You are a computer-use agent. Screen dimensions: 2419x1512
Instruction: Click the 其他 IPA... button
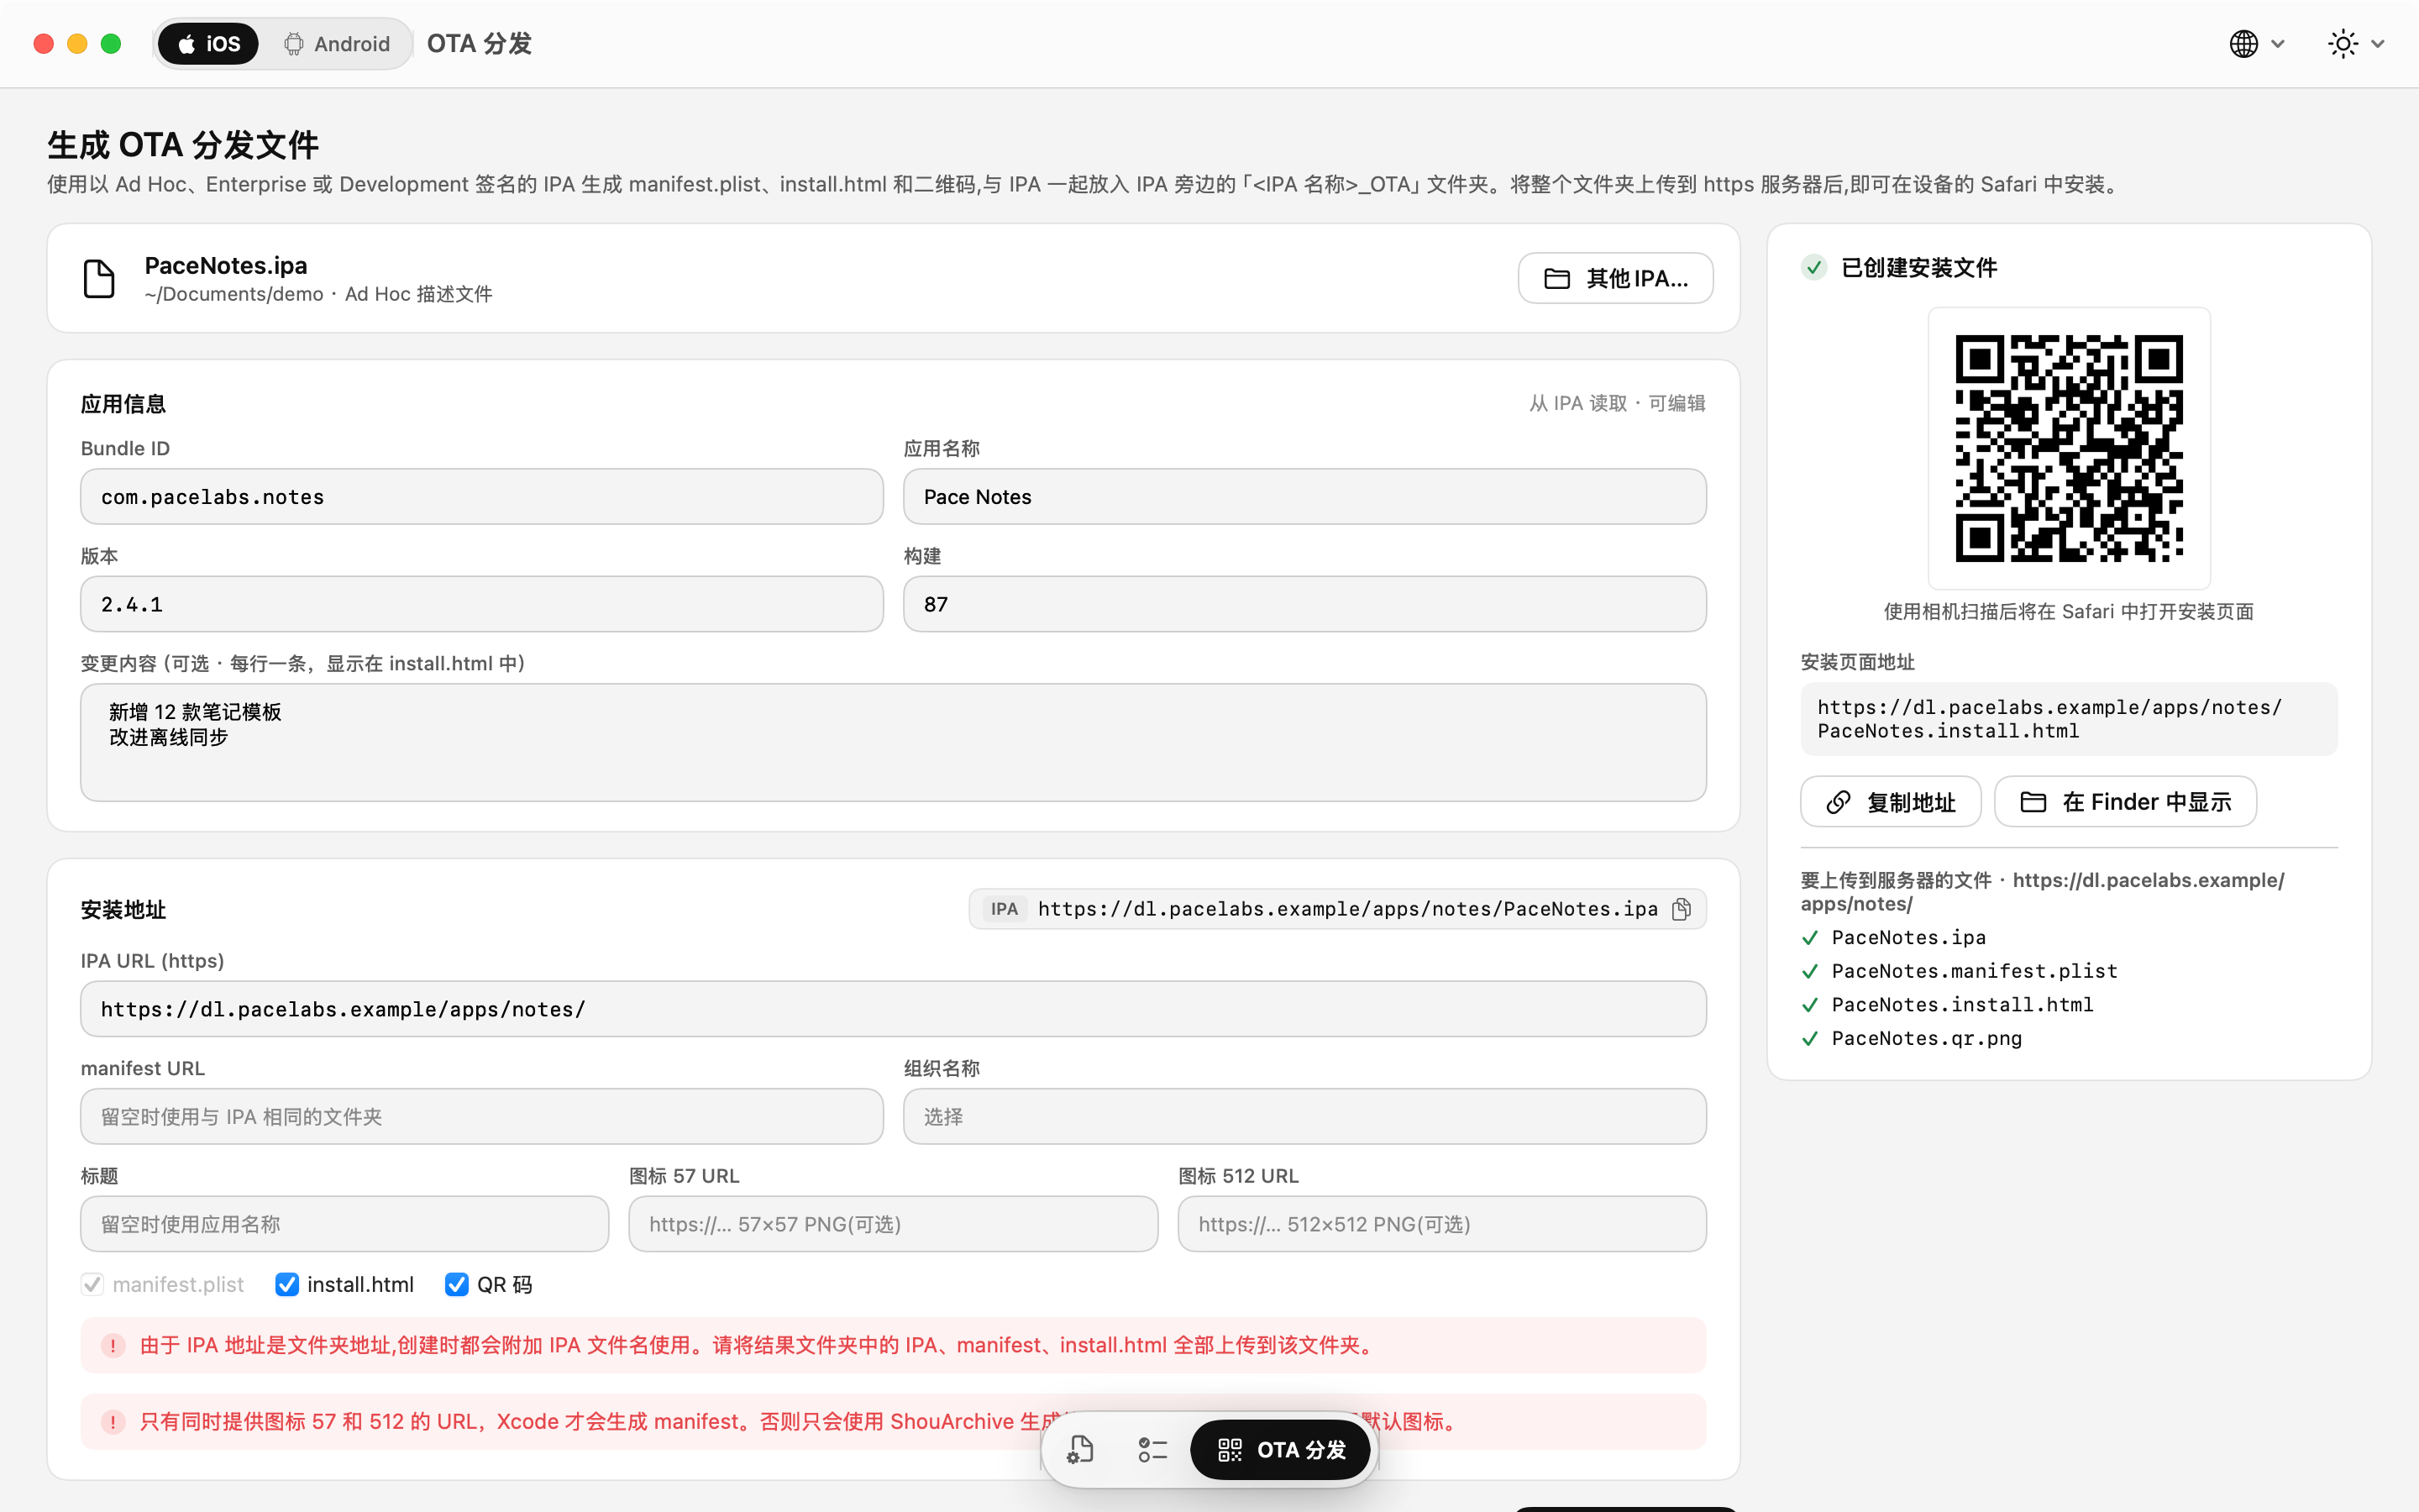(1615, 278)
